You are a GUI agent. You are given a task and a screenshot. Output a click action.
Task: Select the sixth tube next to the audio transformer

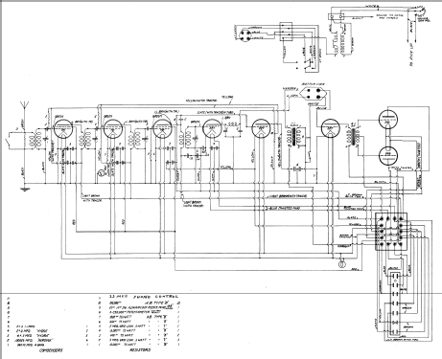click(331, 128)
